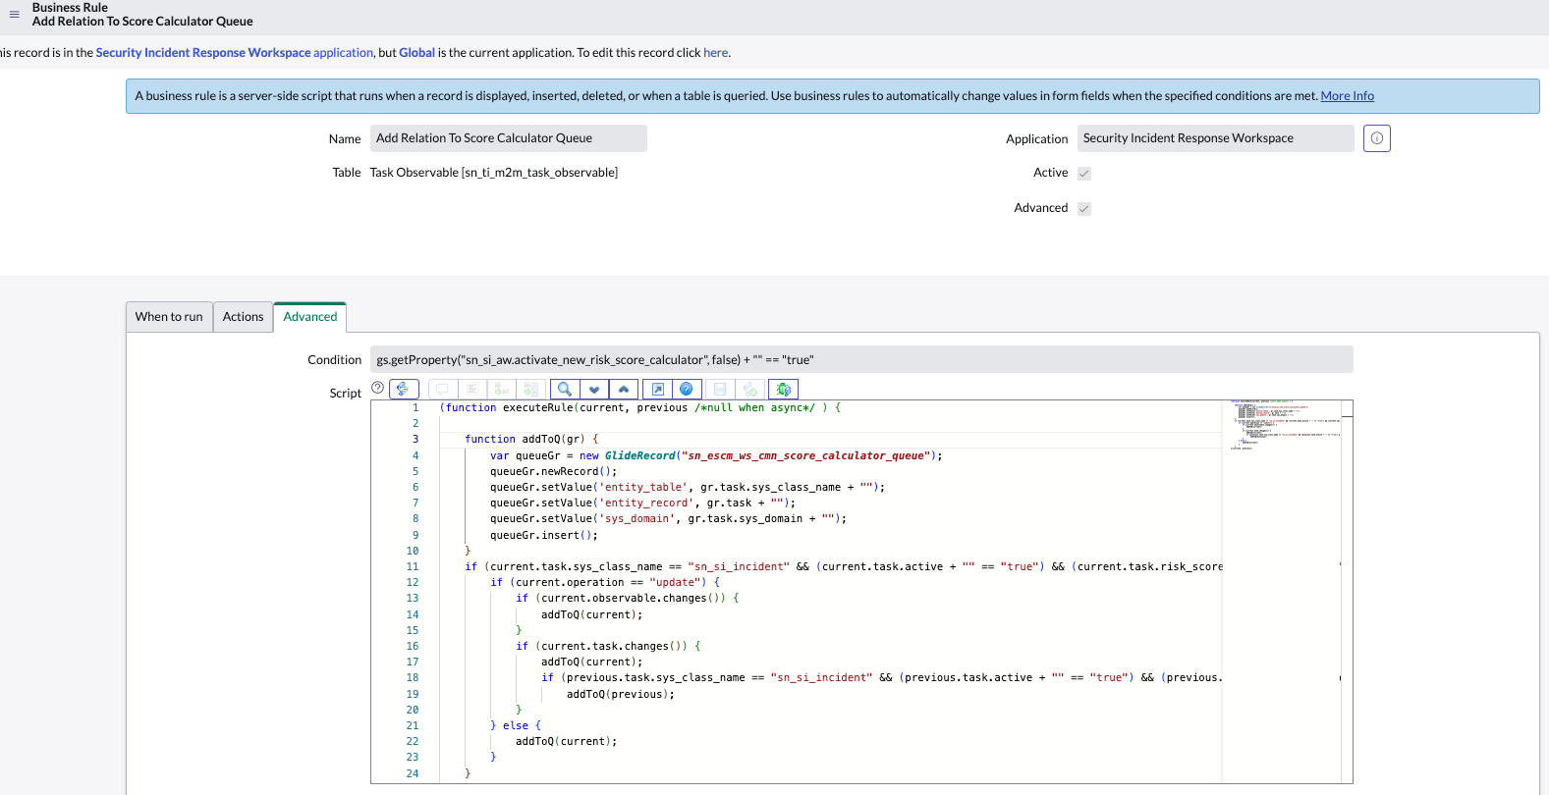Click the 'addToQ(previous);' code line
The height and width of the screenshot is (795, 1549).
[621, 695]
